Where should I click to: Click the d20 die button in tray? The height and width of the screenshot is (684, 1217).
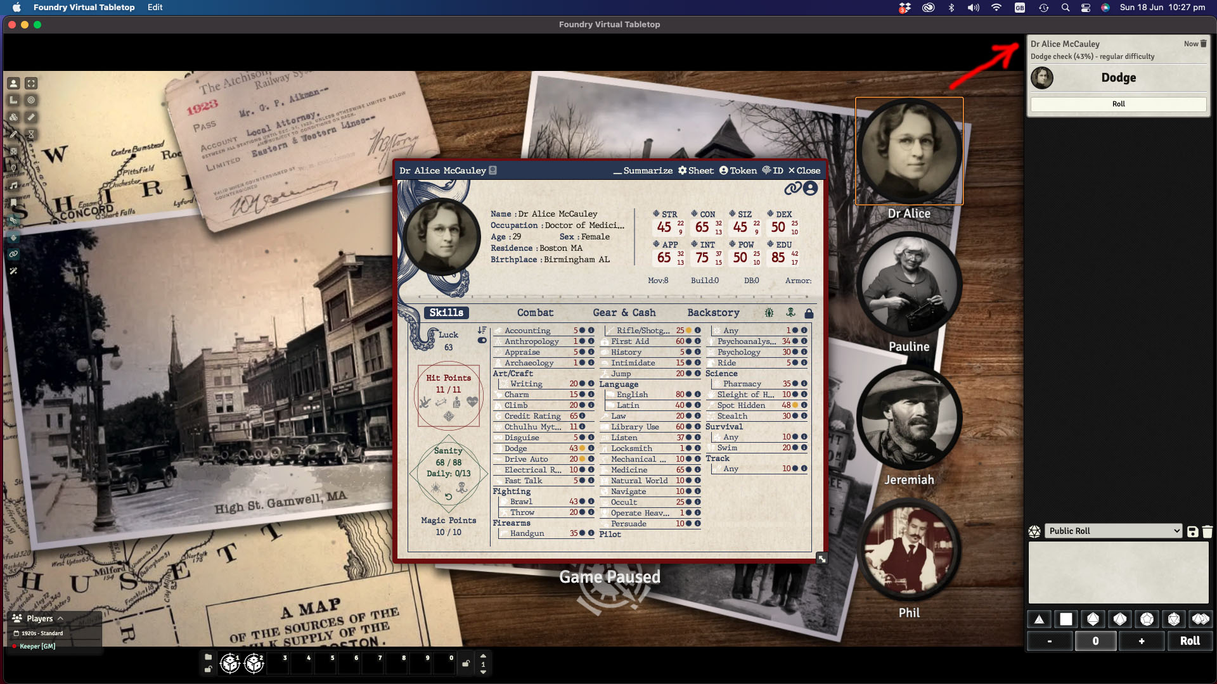click(1173, 619)
